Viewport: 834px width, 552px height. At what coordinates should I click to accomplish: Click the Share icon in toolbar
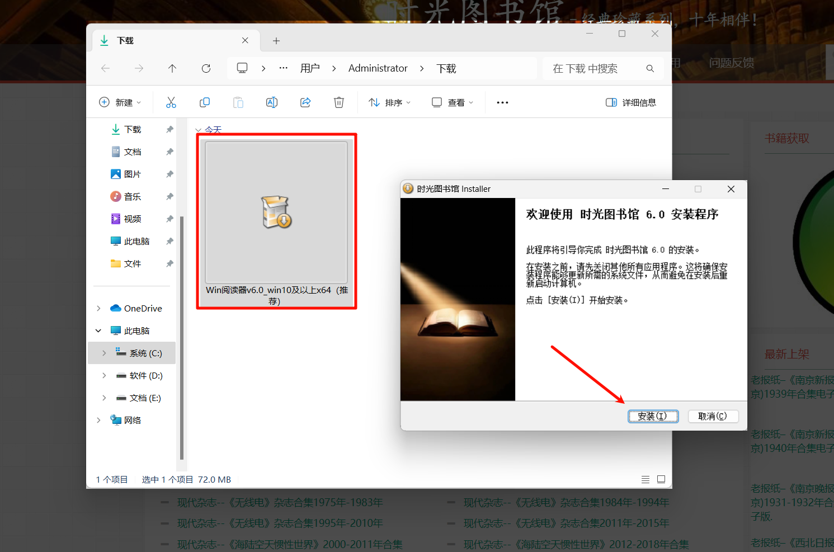305,102
